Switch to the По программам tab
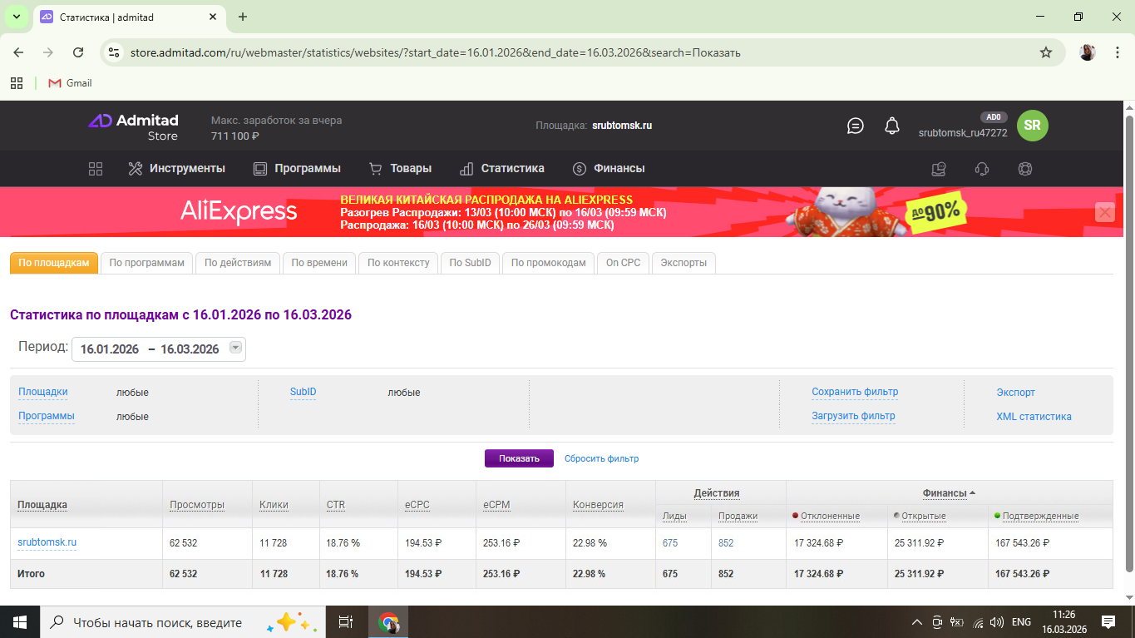 147,263
